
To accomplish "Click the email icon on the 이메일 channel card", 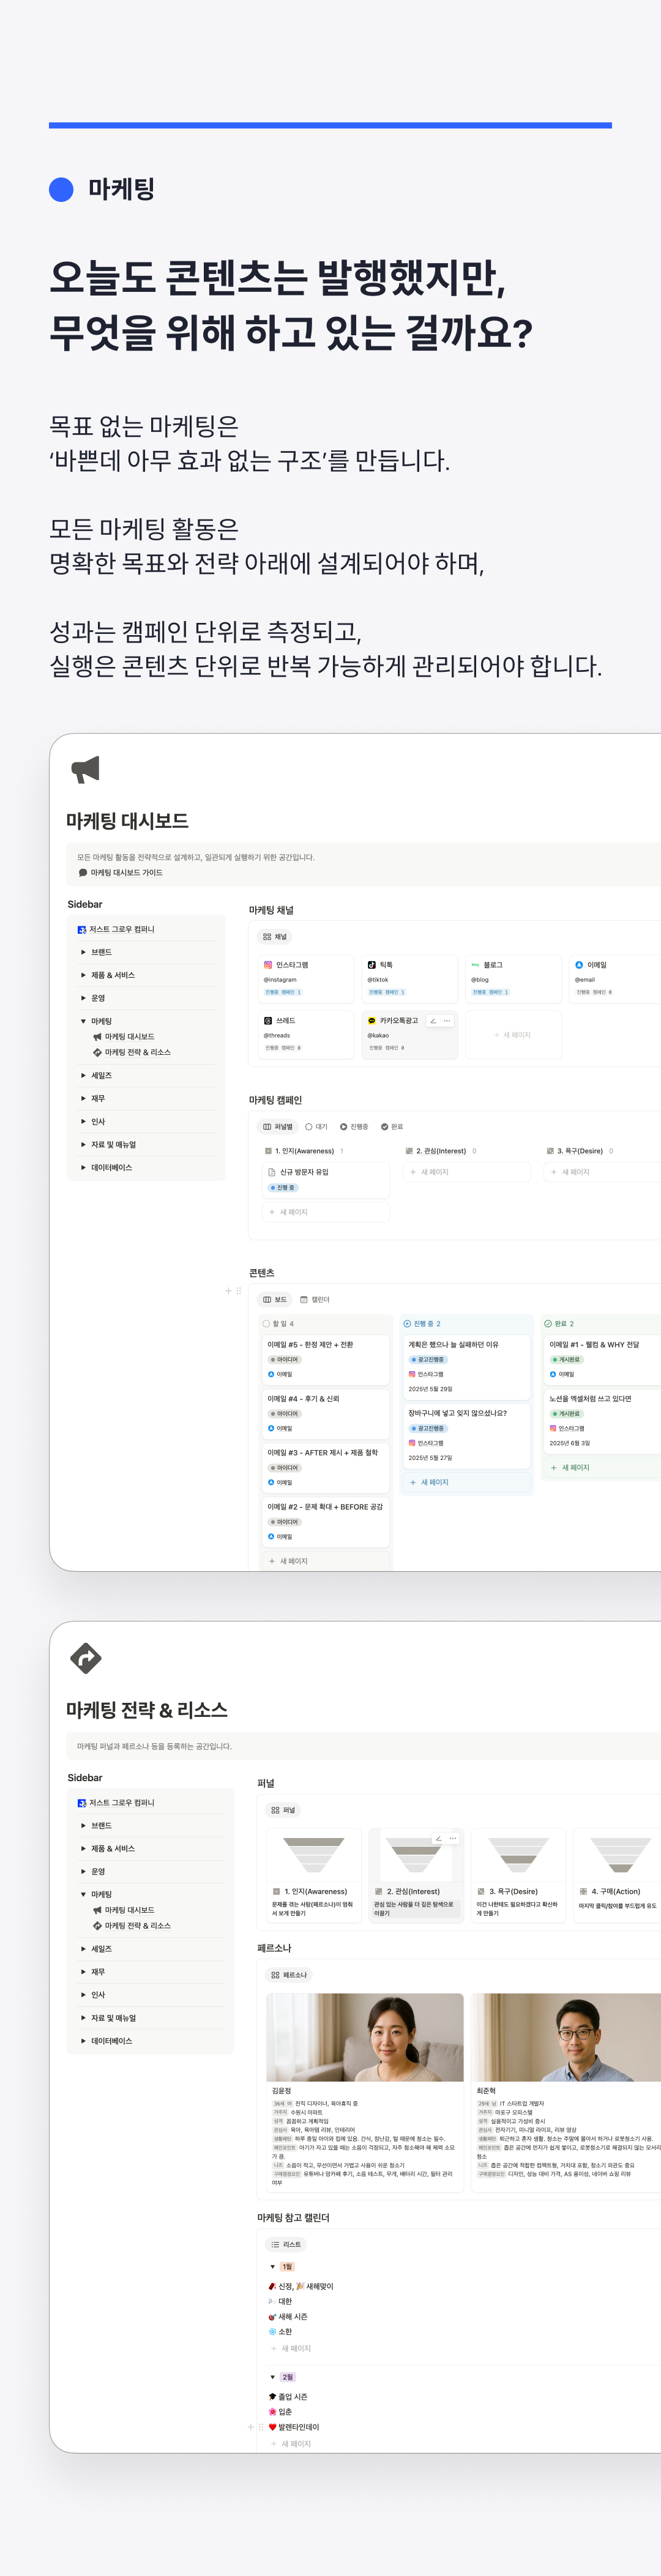I will pos(579,965).
